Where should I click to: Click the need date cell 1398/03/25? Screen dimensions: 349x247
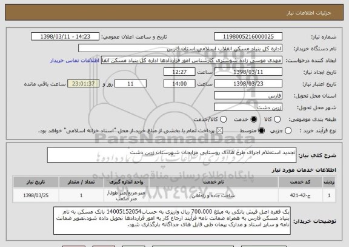tap(36, 195)
